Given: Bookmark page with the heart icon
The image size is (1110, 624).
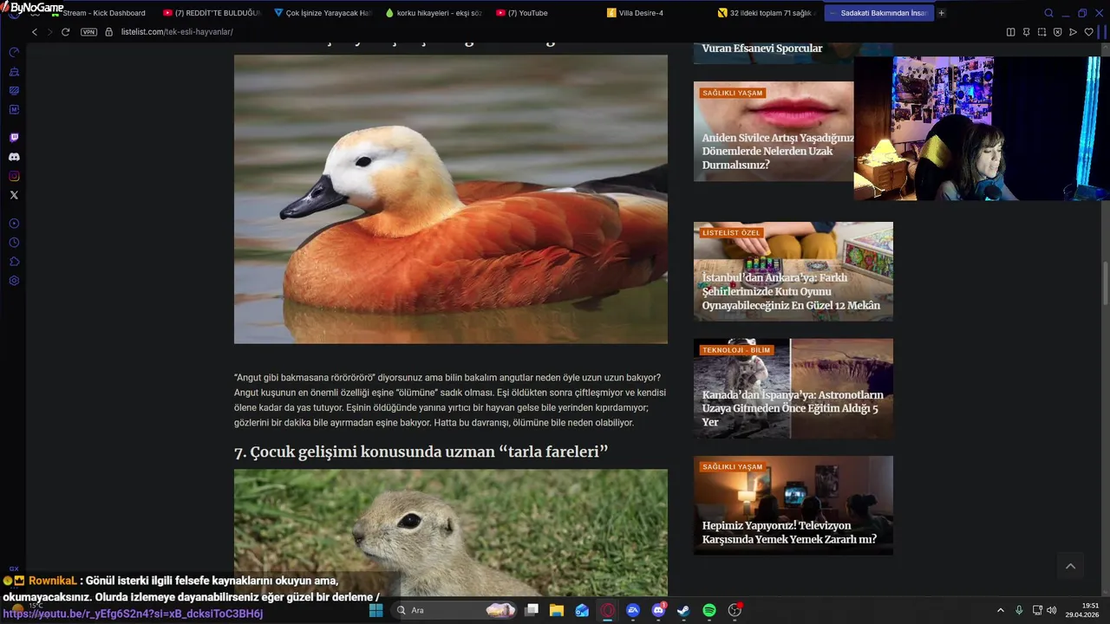Looking at the screenshot, I should (x=1088, y=32).
